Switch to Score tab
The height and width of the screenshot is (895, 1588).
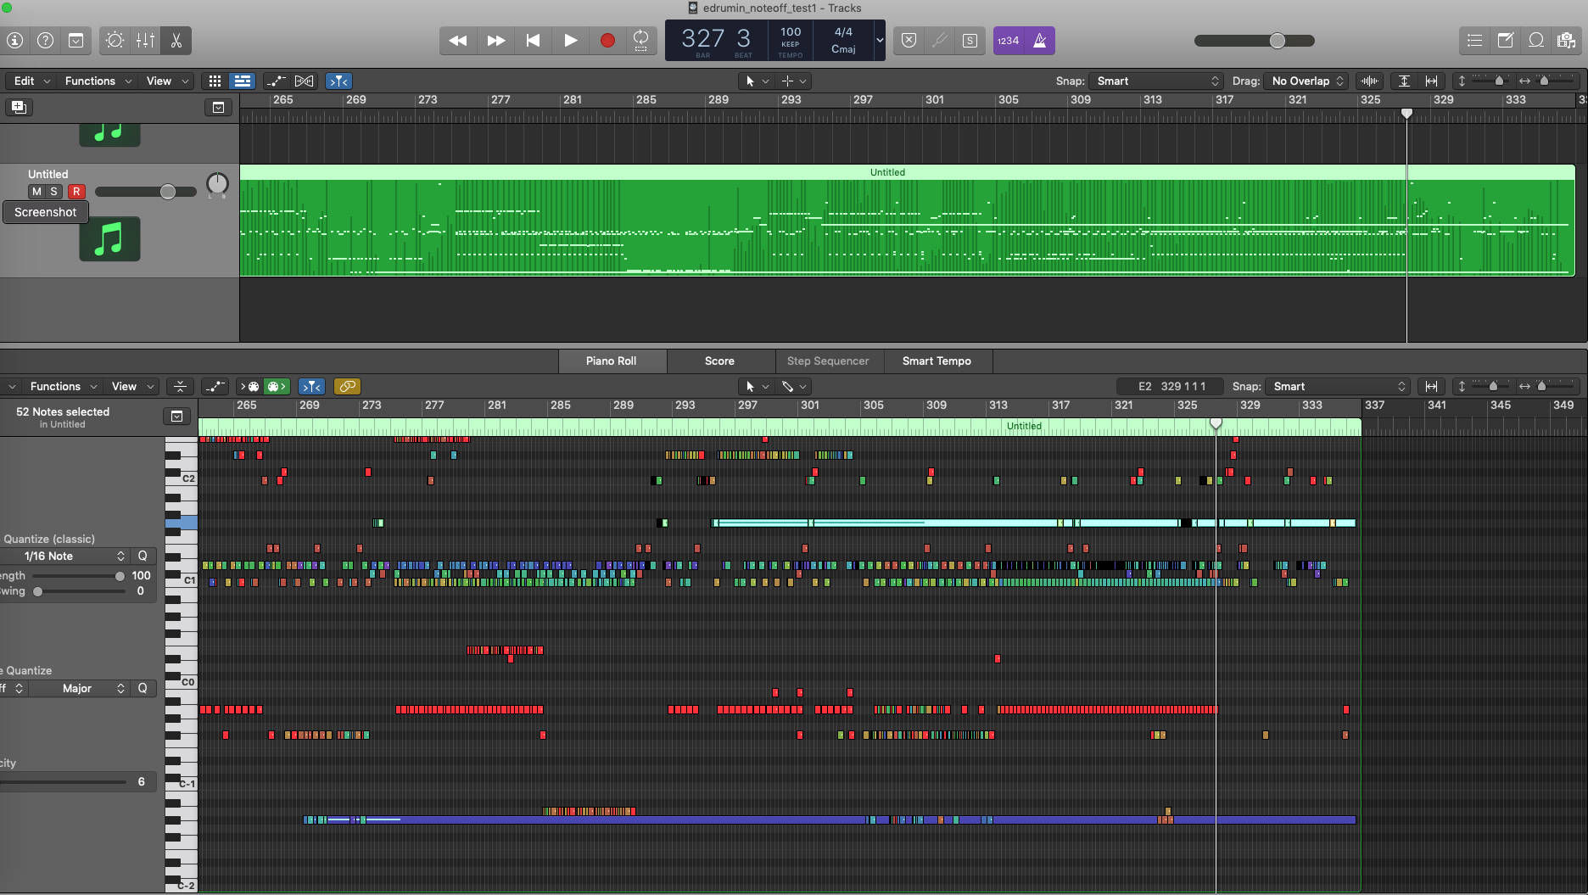(x=719, y=361)
